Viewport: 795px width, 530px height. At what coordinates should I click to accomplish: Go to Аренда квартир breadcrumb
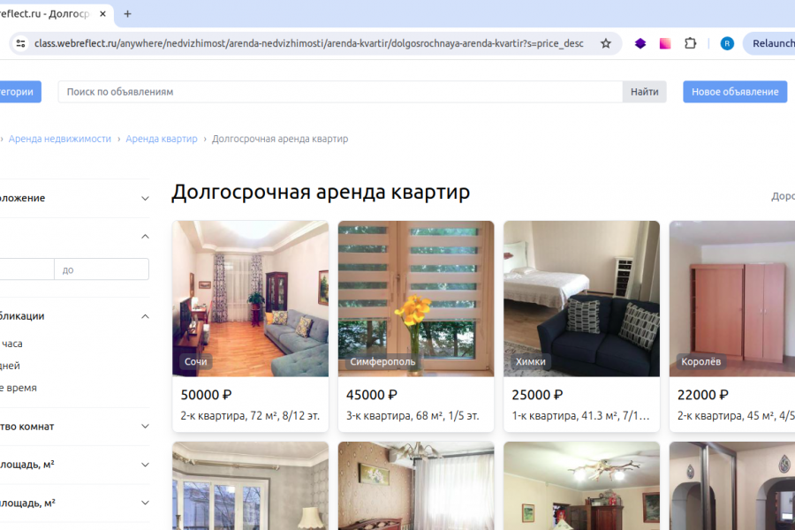coord(162,139)
